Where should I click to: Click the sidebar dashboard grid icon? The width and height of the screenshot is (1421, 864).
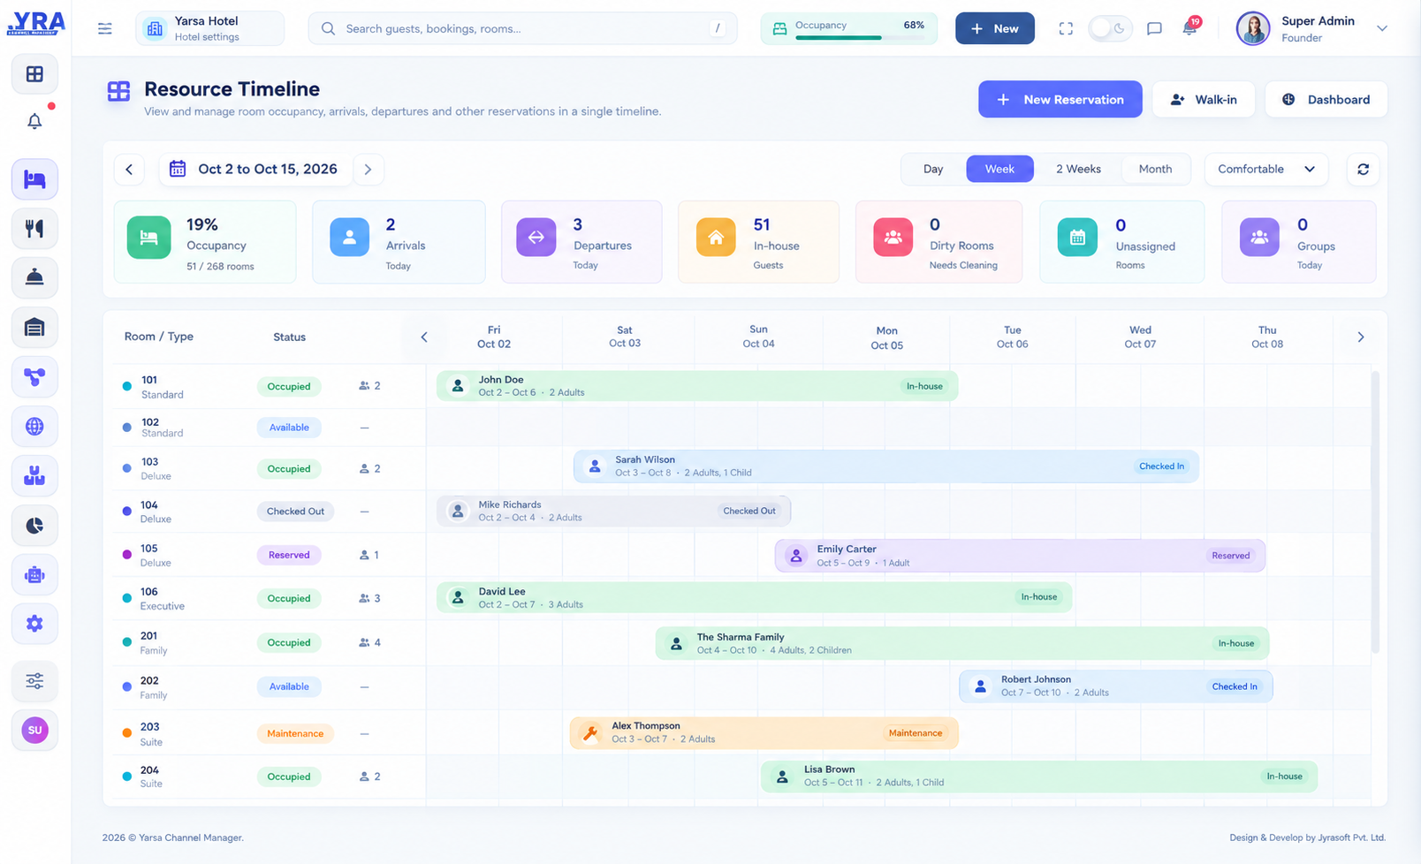click(x=34, y=74)
